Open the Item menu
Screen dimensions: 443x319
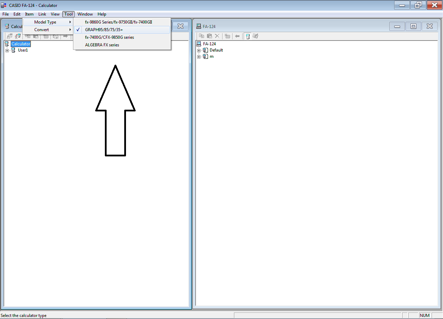[29, 14]
